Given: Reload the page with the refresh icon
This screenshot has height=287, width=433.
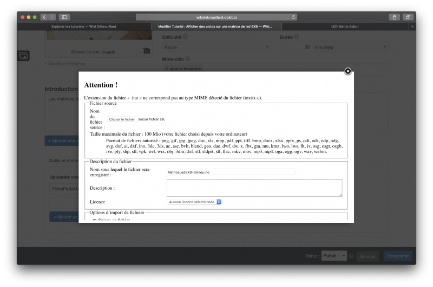Looking at the screenshot, I should pyautogui.click(x=293, y=17).
